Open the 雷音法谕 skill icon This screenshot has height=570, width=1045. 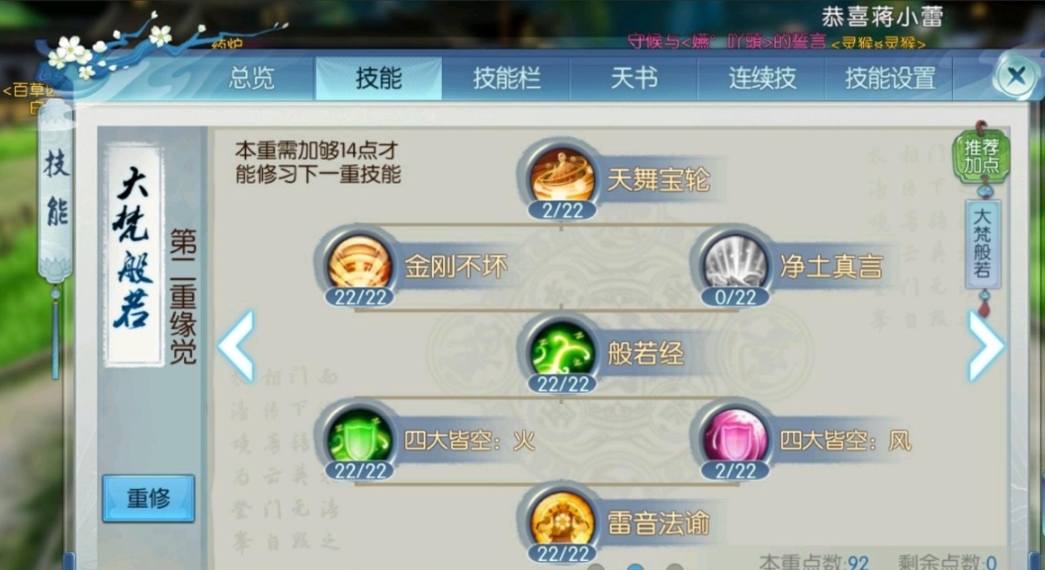tap(562, 519)
